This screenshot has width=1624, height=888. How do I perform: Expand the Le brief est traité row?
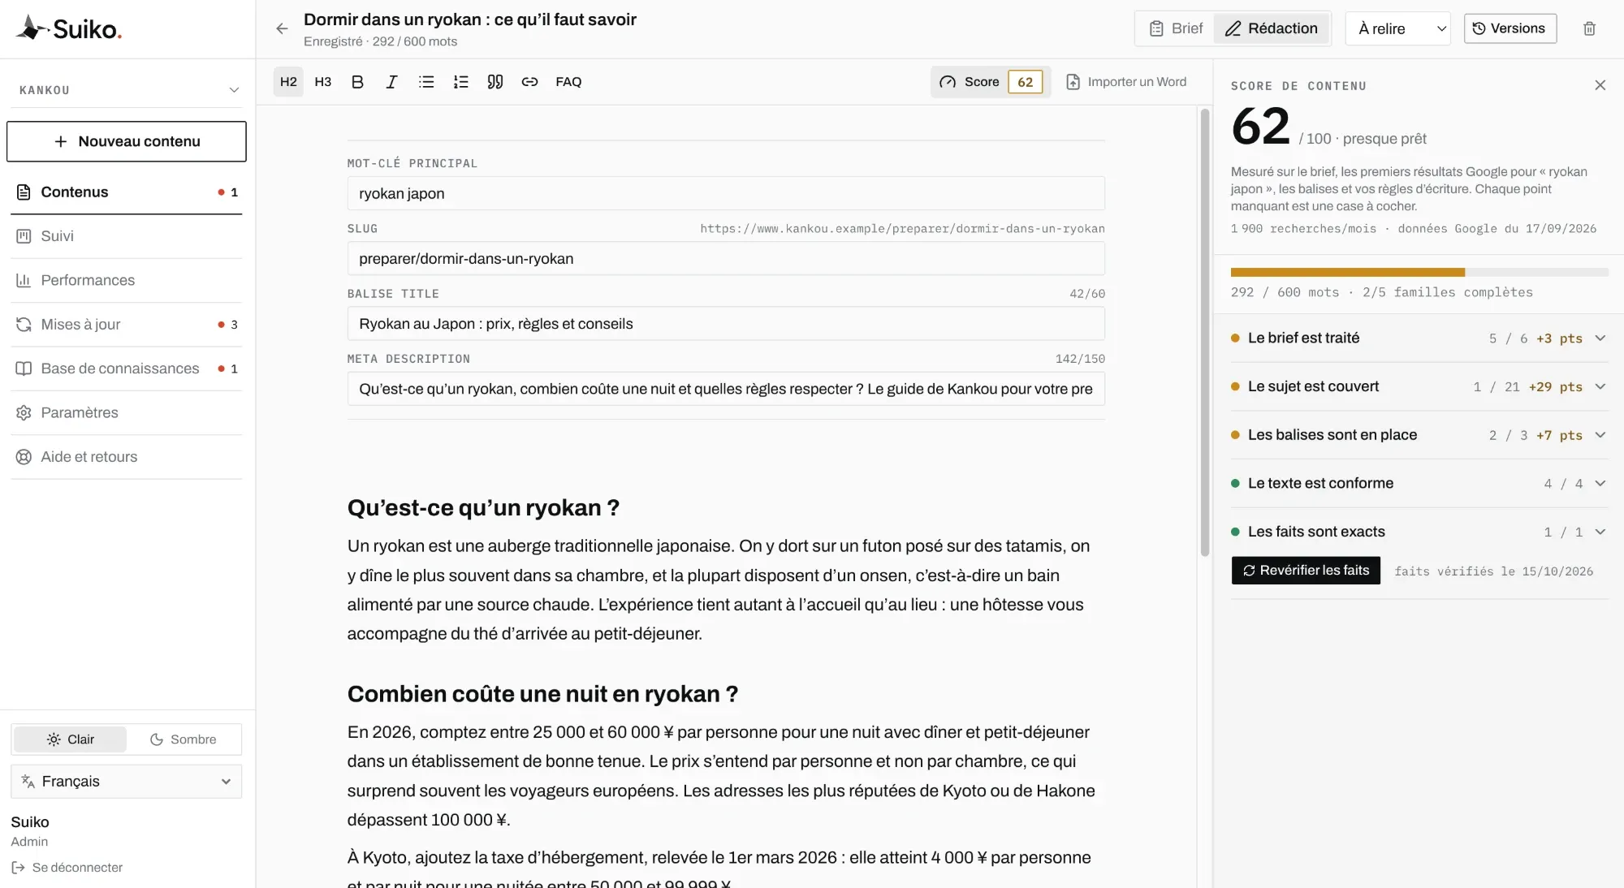point(1419,338)
